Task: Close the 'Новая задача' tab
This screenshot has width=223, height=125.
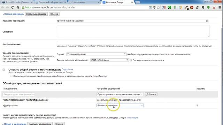Action: pos(99,2)
